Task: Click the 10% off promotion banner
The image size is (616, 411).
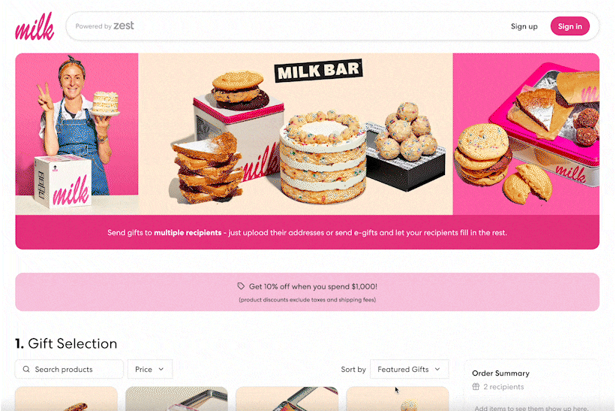Action: 307,292
